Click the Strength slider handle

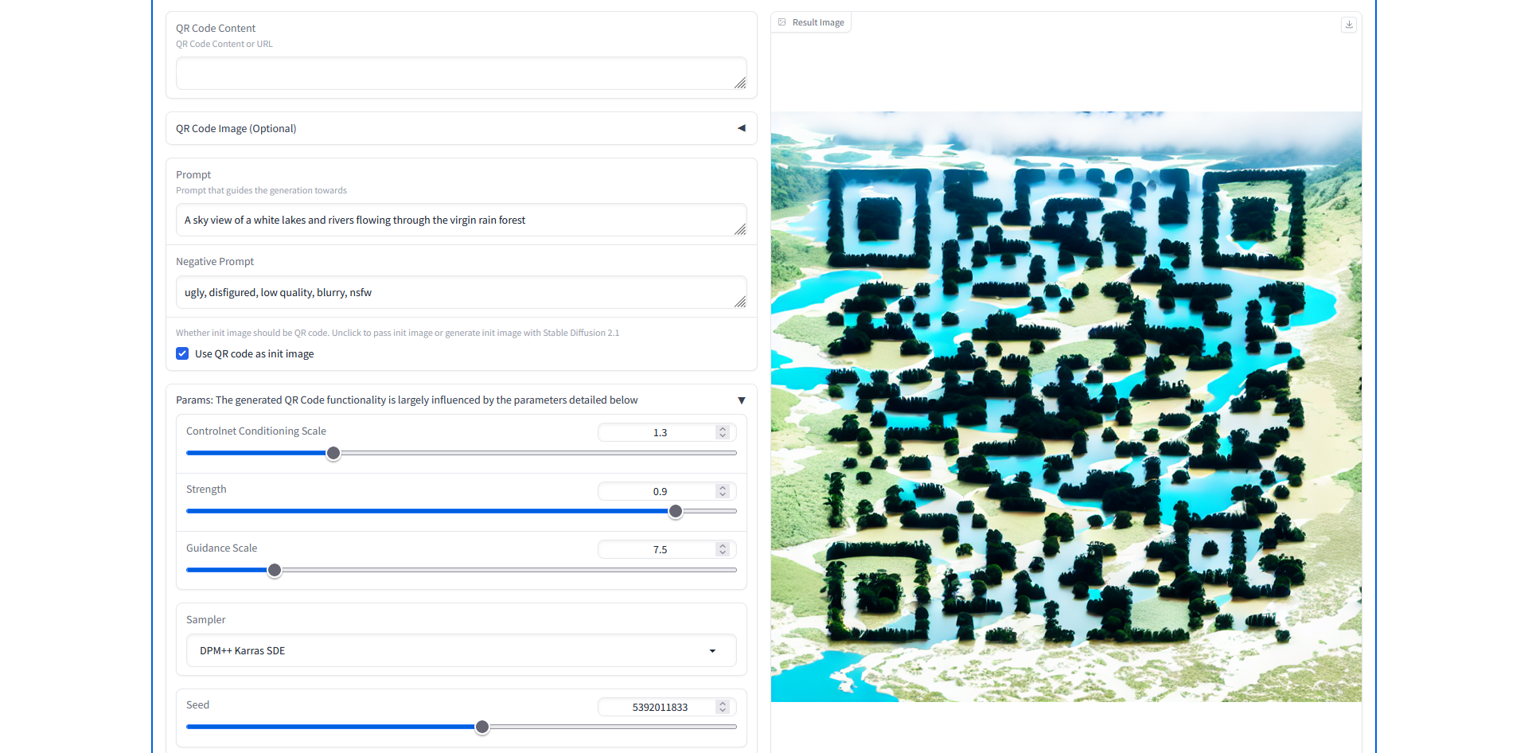click(676, 511)
